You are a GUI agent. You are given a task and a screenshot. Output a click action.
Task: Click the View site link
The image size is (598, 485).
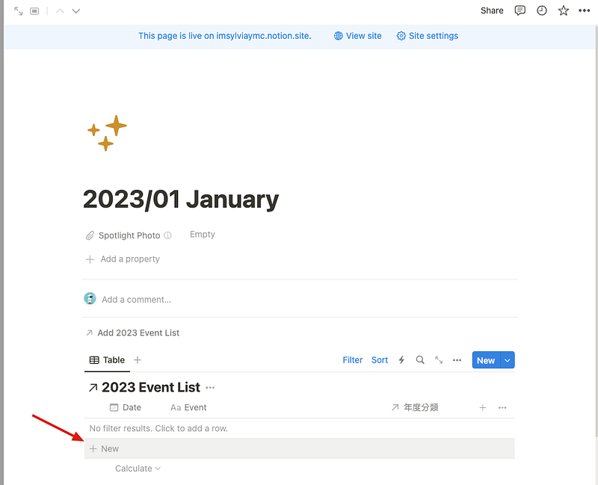pos(358,36)
